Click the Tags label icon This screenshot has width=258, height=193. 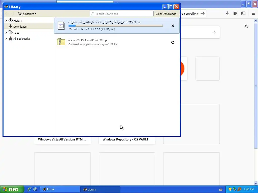pos(11,32)
